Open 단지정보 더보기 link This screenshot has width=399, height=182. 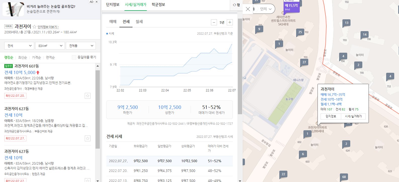pos(48,27)
